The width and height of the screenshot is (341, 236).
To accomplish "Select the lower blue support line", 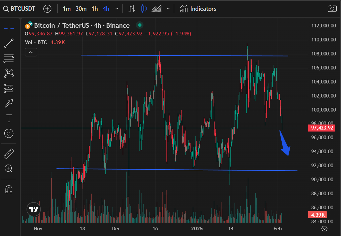I will coord(177,170).
